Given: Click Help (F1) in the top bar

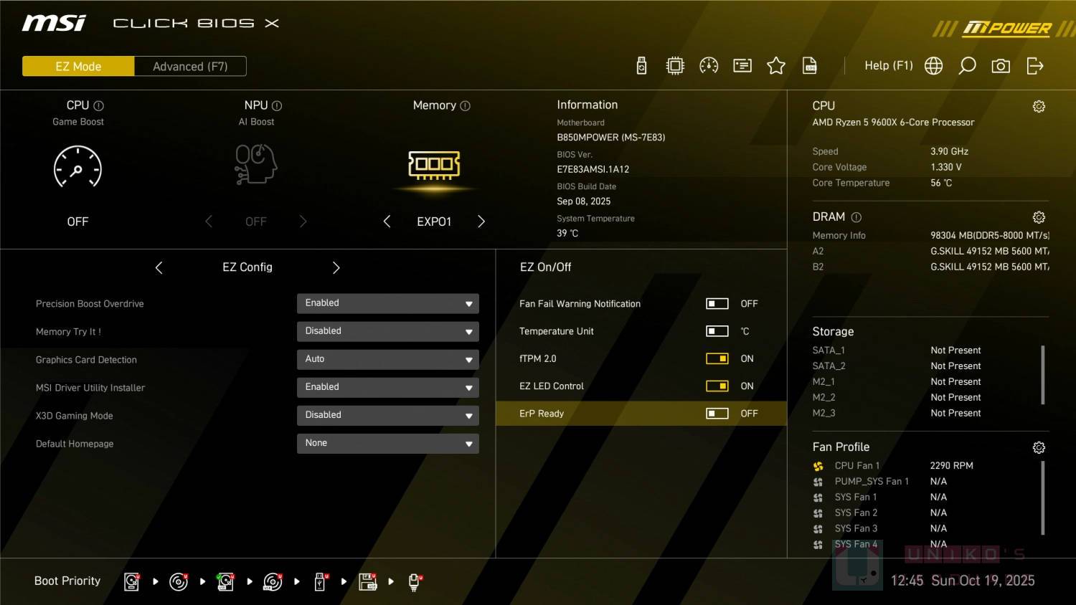Looking at the screenshot, I should [x=889, y=65].
